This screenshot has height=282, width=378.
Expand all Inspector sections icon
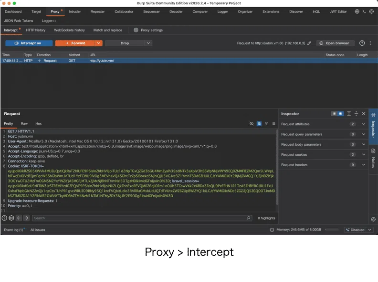(349, 113)
